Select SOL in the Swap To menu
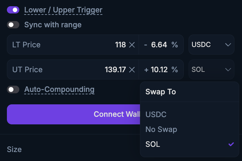Screen dimensions: 242x161 [x=153, y=144]
